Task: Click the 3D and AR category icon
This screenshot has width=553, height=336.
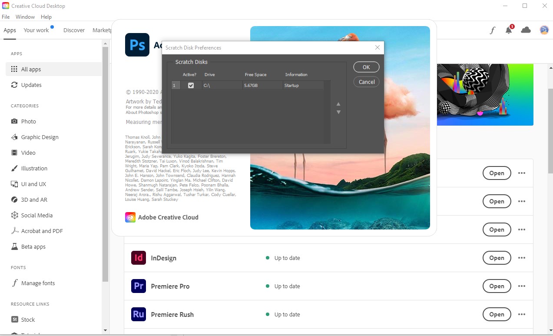Action: click(14, 200)
